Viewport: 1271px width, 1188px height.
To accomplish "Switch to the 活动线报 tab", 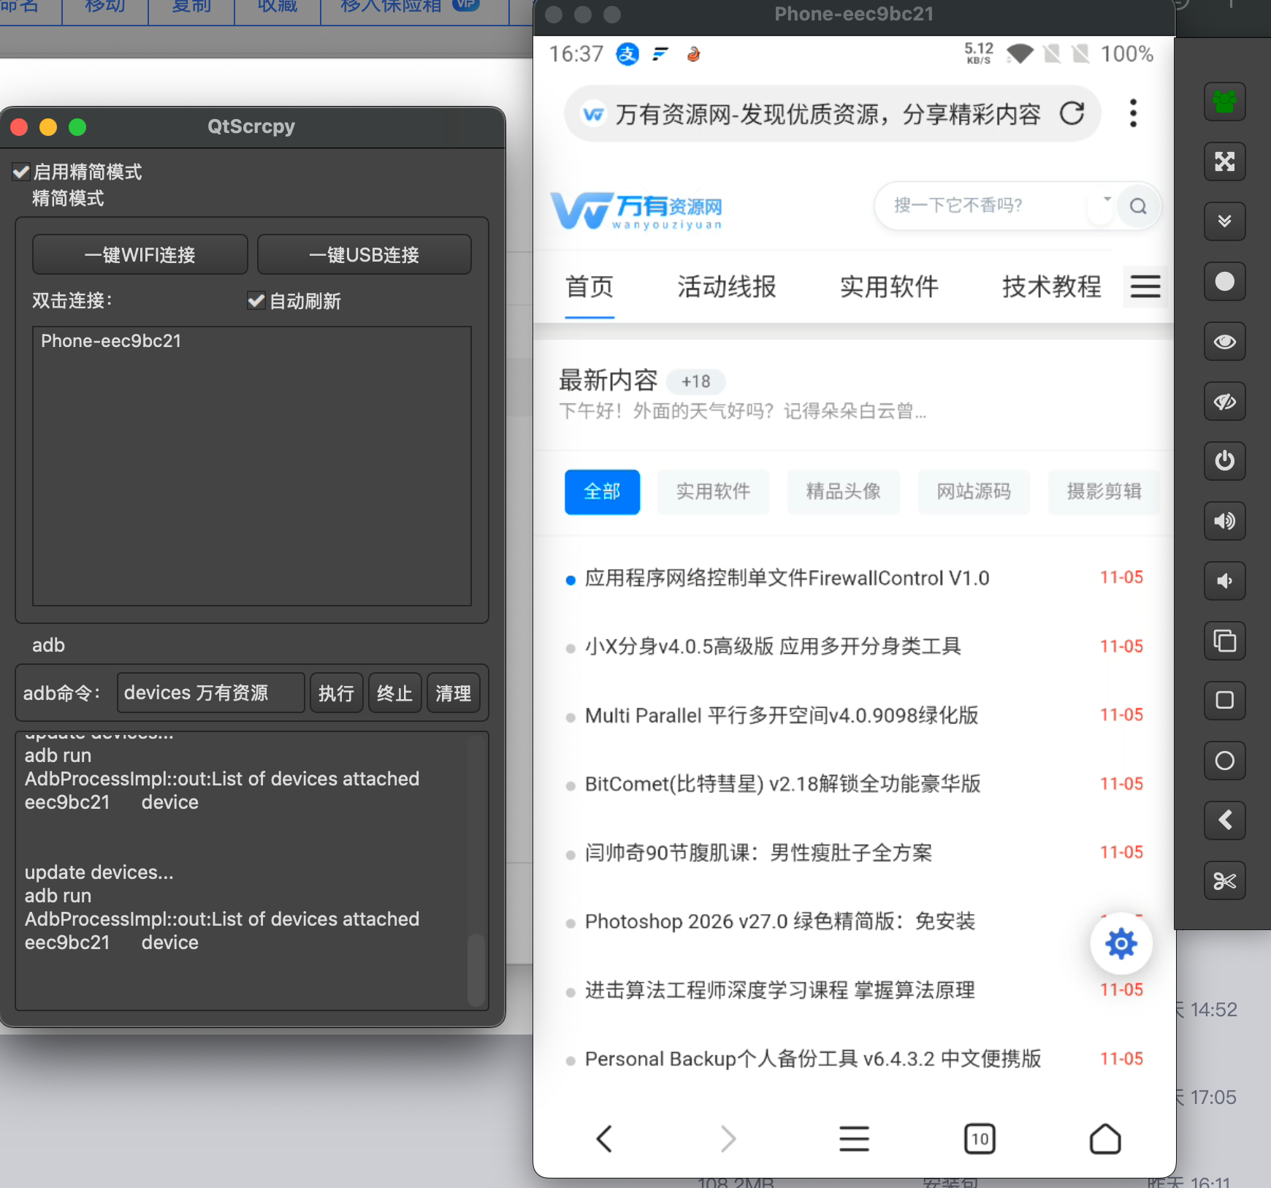I will tap(726, 286).
